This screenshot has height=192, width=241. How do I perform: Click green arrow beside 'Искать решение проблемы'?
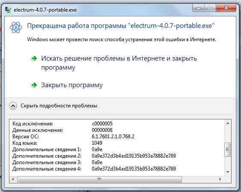(x=34, y=58)
